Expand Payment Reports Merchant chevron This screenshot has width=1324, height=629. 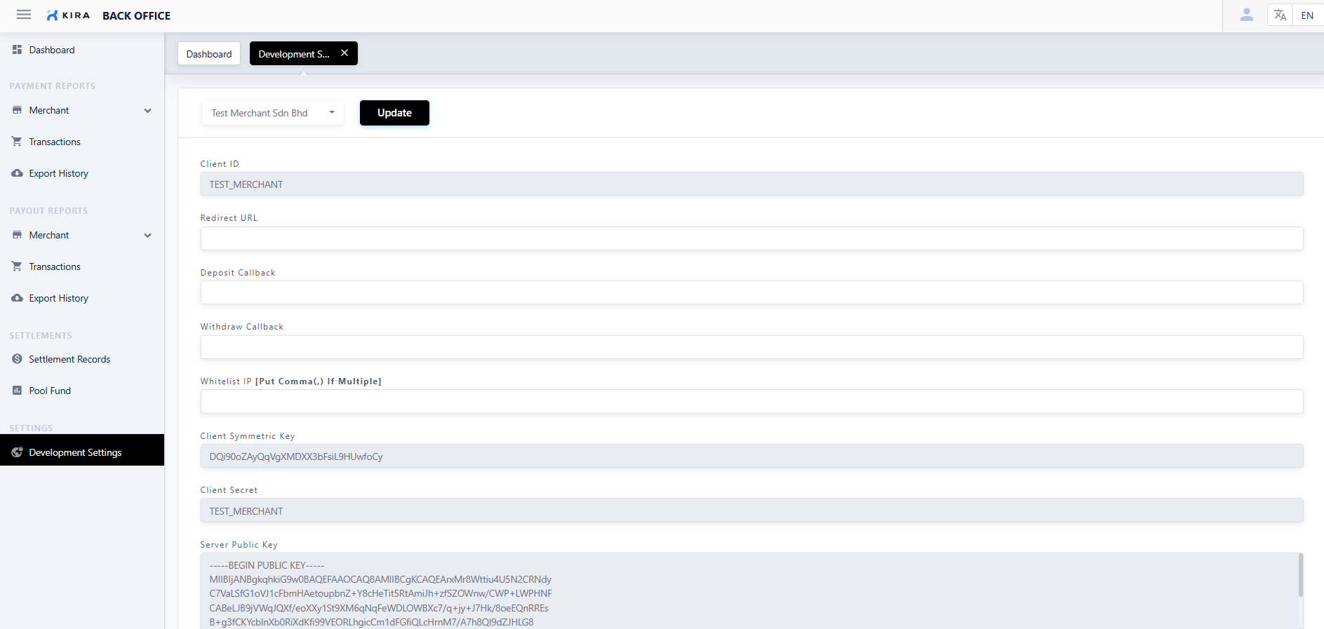(x=147, y=111)
